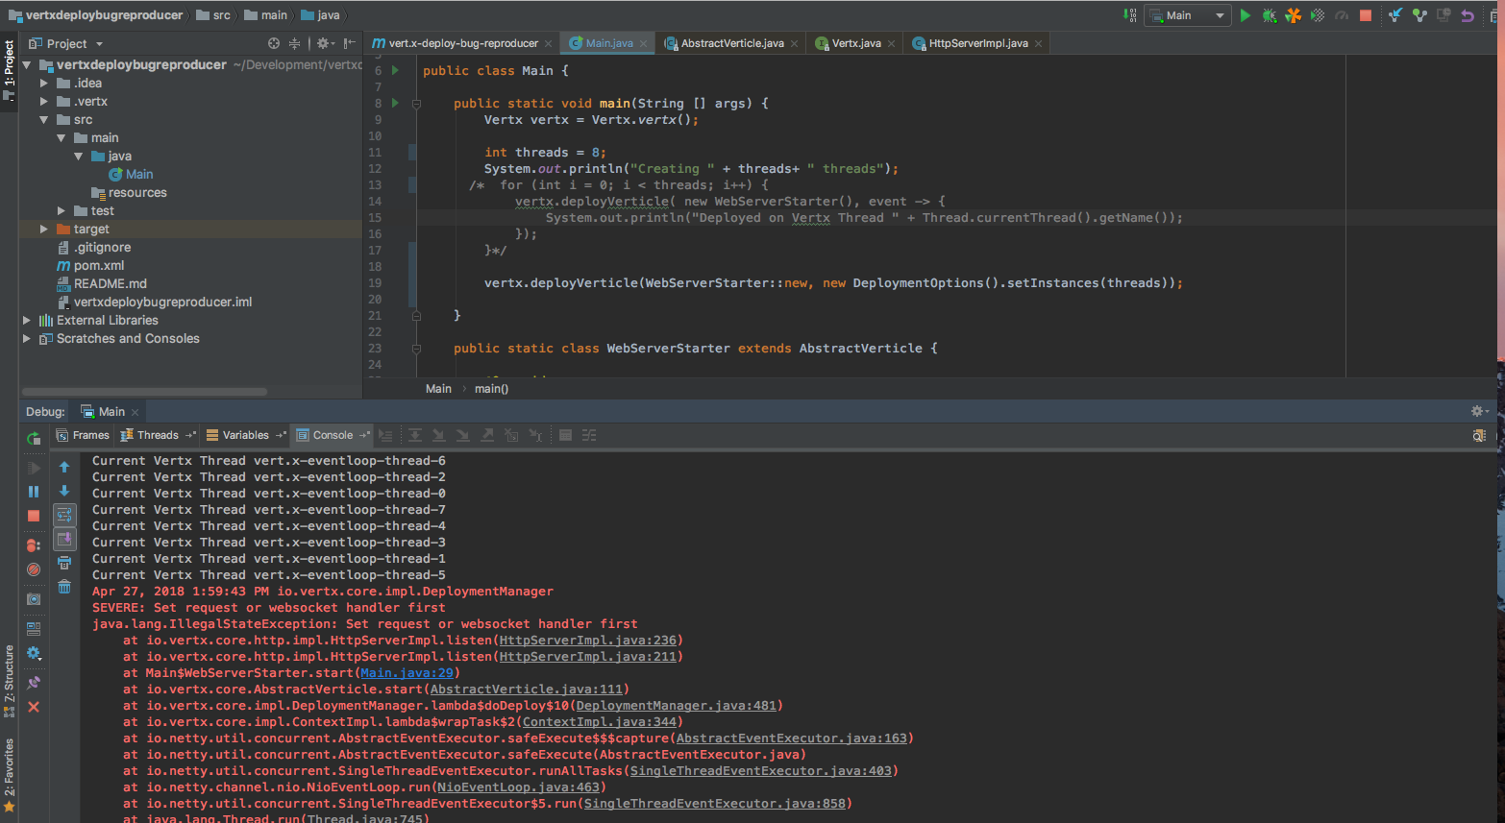Take a thread dump with the camera icon
The width and height of the screenshot is (1505, 823).
tap(34, 599)
